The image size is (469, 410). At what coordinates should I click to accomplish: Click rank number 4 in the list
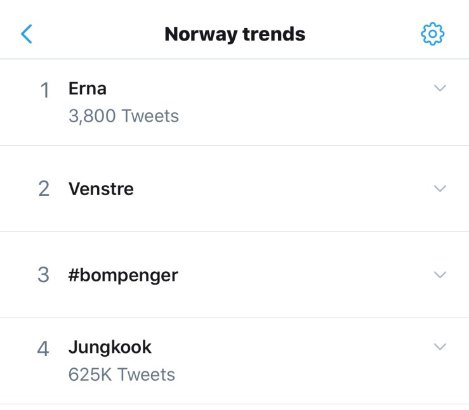44,349
